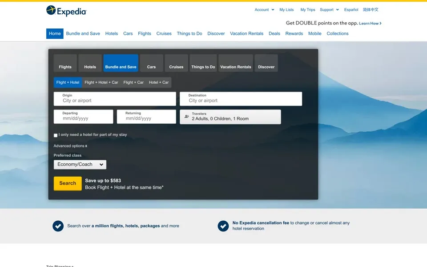Select the Cruises tab in search panel

tap(176, 63)
